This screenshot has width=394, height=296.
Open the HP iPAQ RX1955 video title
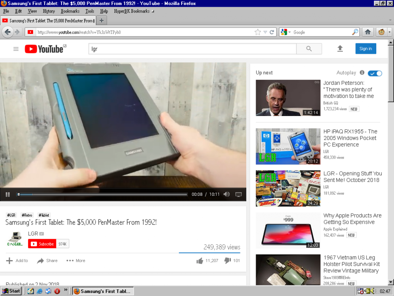click(350, 138)
